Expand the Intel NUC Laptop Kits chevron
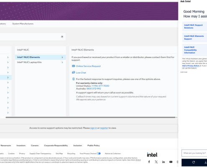This screenshot has width=207, height=167. 62,62
